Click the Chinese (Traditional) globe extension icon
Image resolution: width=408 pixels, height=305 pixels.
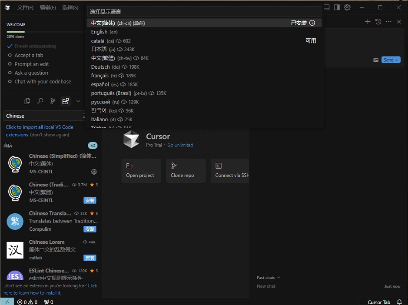click(x=15, y=192)
